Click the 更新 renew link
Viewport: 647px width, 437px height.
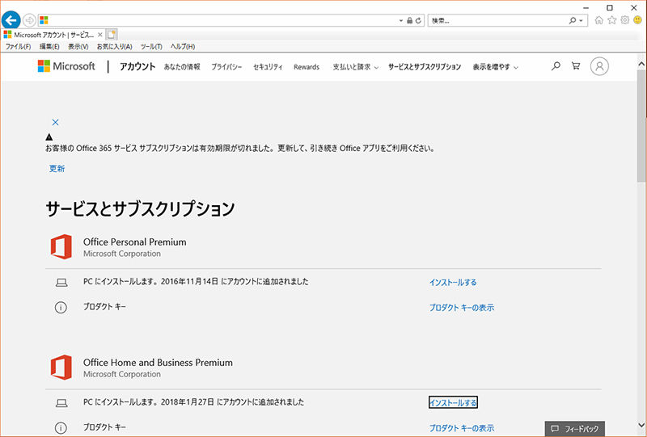click(57, 169)
